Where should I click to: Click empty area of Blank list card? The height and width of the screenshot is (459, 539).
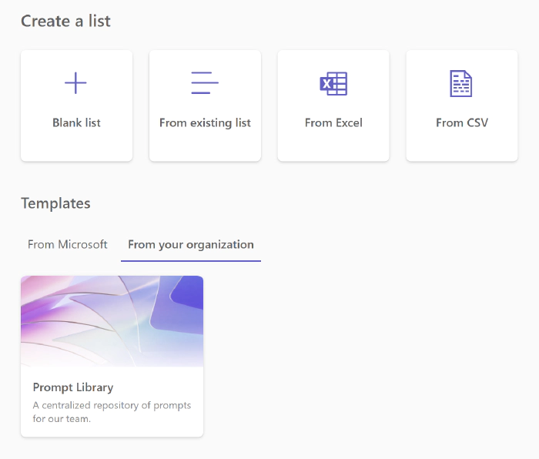pos(76,146)
